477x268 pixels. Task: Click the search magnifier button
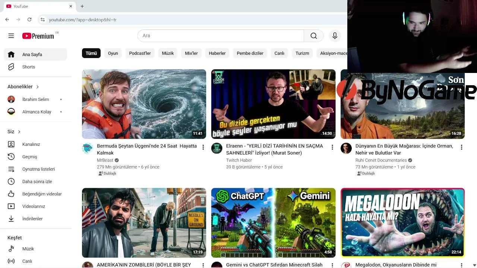[x=314, y=36]
